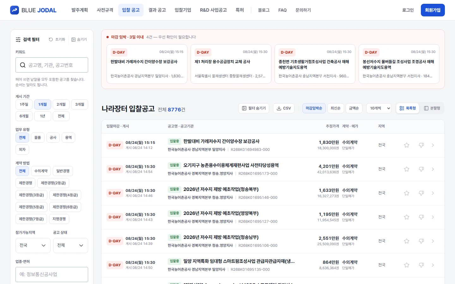Thumbs-down the 예초작업(영양북부) row
The image size is (455, 284).
tap(421, 217)
